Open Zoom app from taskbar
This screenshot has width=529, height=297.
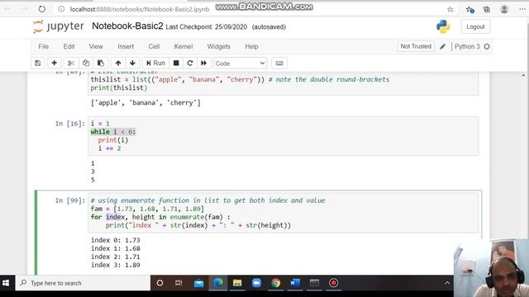coord(256,283)
